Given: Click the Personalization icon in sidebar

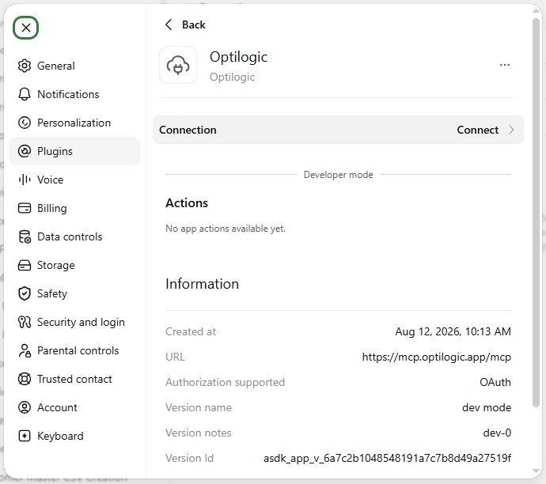Looking at the screenshot, I should click(x=25, y=123).
